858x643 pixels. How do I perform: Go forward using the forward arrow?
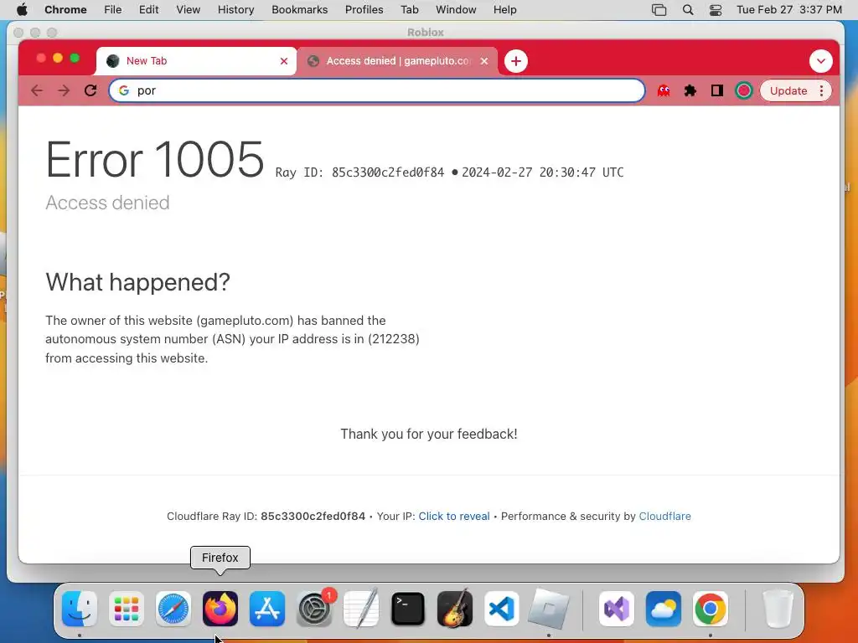pos(64,90)
